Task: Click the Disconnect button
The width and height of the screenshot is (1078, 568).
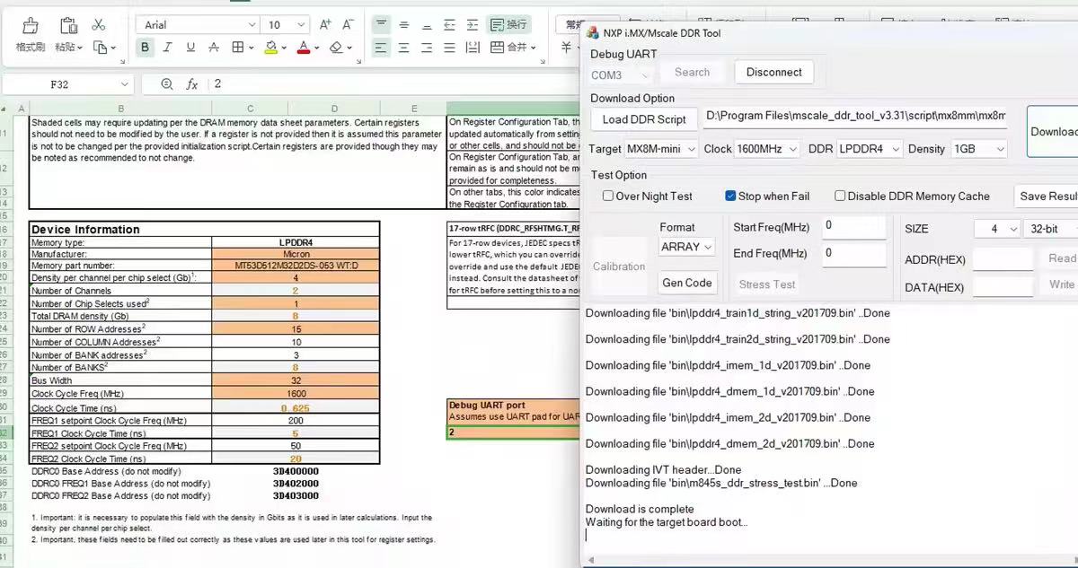Action: 774,73
